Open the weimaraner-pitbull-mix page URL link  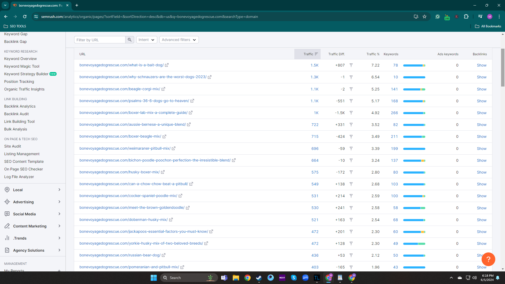tap(125, 149)
